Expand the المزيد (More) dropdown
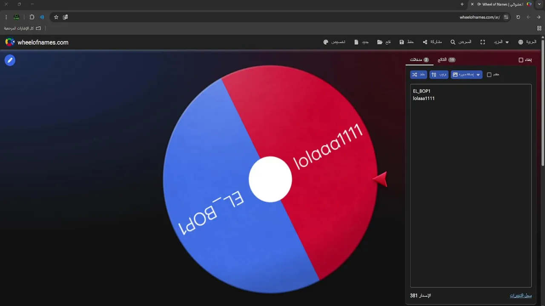Image resolution: width=545 pixels, height=306 pixels. click(x=501, y=42)
